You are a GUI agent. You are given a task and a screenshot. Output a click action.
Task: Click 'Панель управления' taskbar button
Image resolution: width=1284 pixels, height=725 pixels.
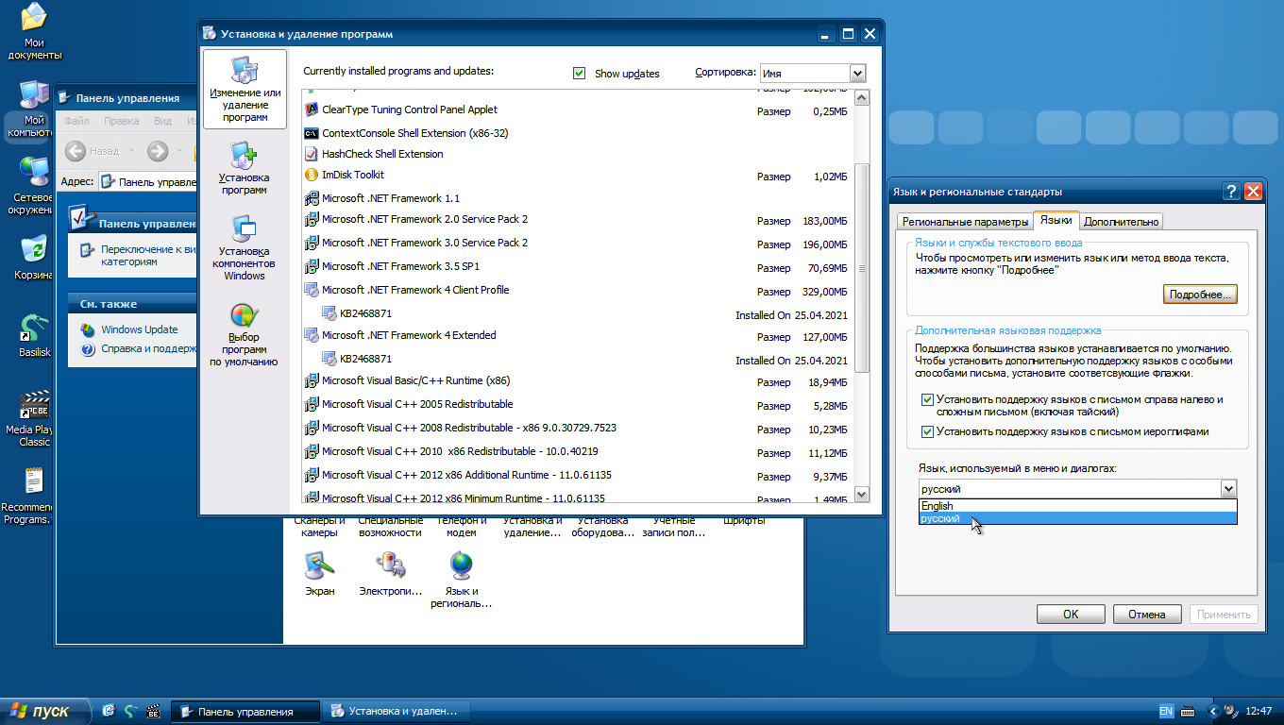tap(245, 711)
